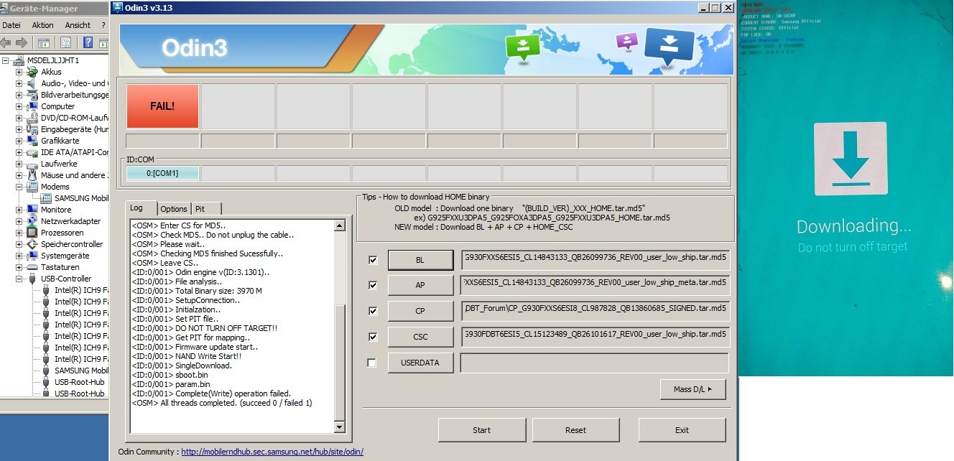
Task: Select the Speichercontroller icon
Action: point(32,244)
